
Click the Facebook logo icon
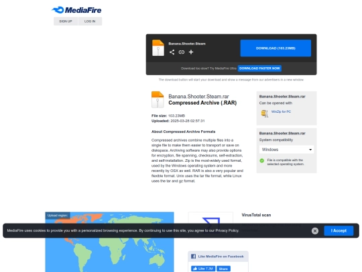click(194, 257)
